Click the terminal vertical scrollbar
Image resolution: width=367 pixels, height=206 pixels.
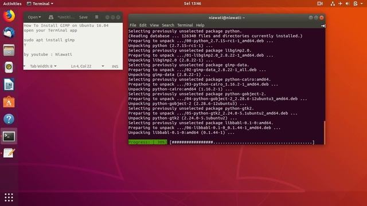325,133
